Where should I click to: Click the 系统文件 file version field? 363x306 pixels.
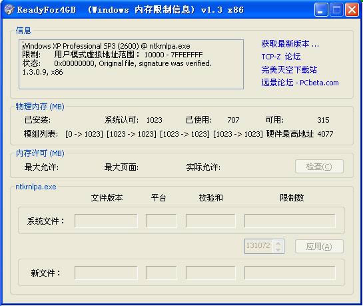pyautogui.click(x=106, y=221)
